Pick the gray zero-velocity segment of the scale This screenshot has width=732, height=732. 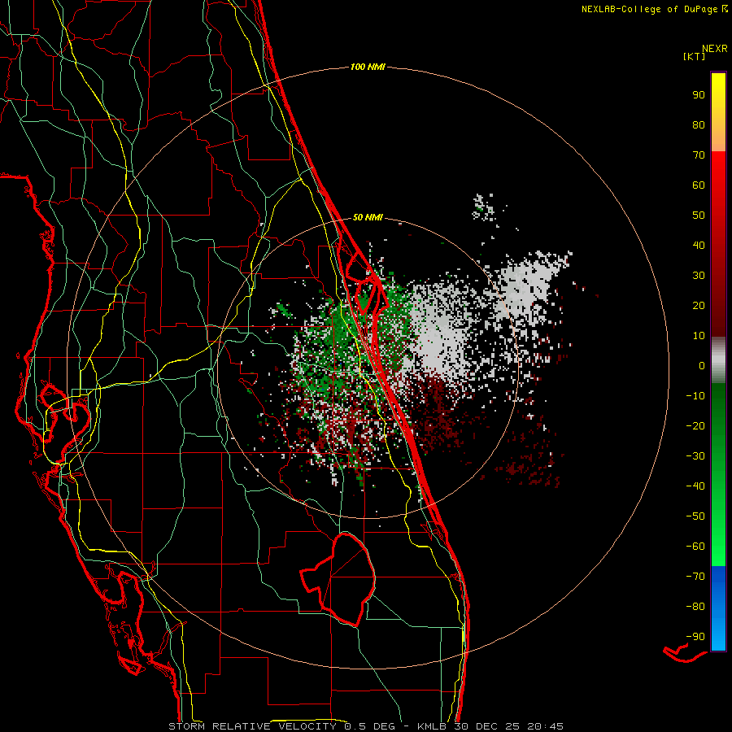coord(718,360)
